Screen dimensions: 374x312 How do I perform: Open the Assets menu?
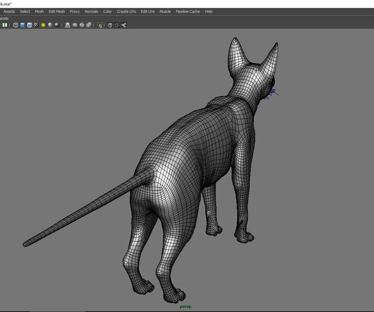9,11
